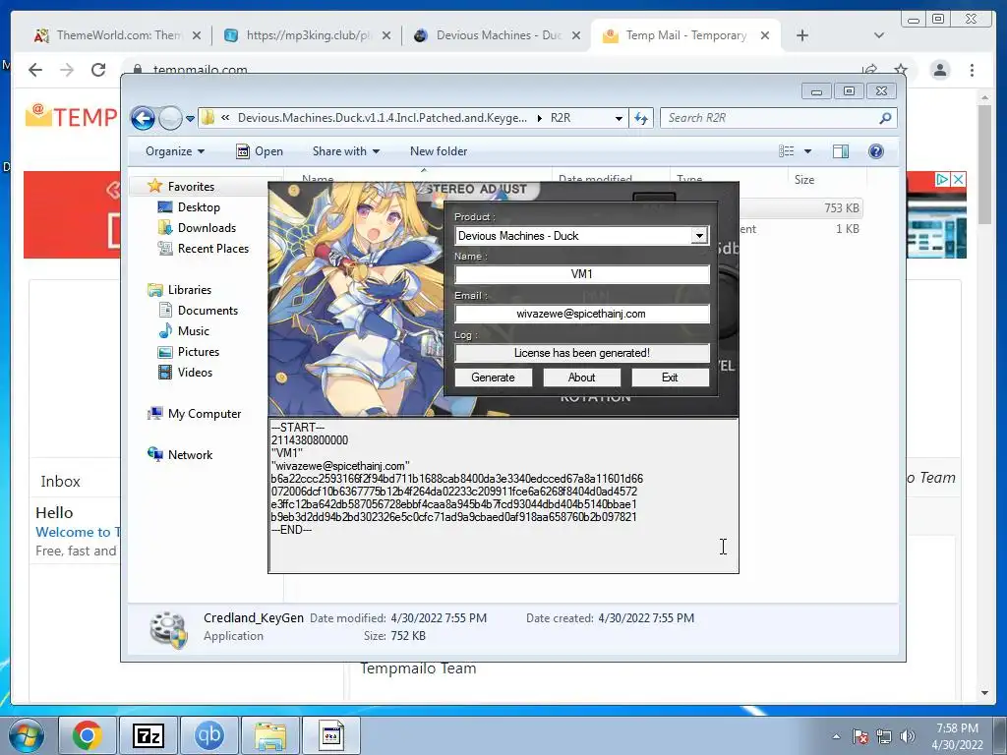The height and width of the screenshot is (755, 1007).
Task: Click the Name field containing VM1
Action: coord(582,274)
